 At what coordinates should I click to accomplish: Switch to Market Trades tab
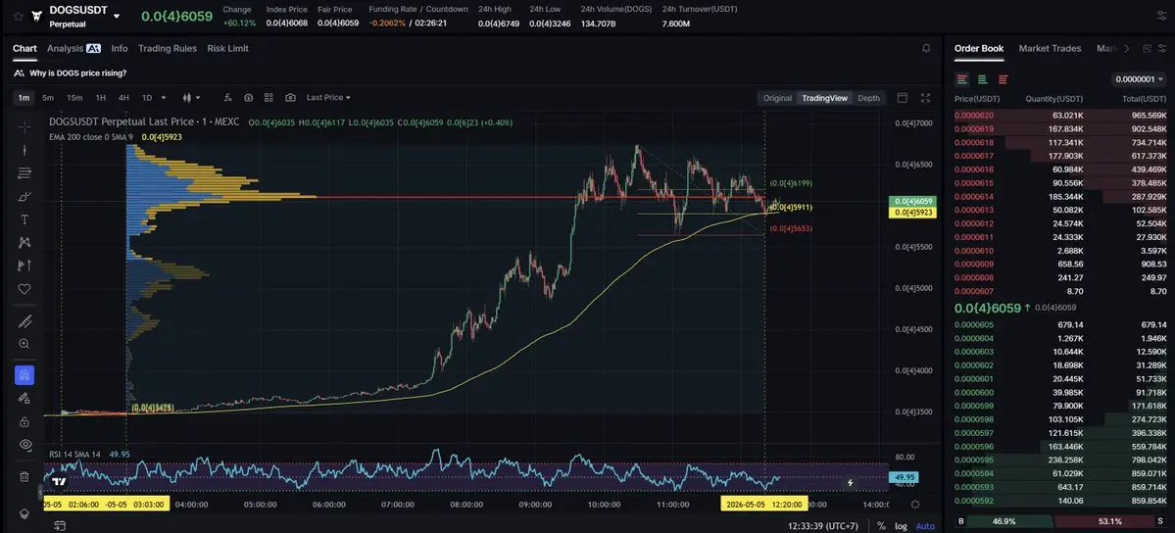[x=1050, y=48]
